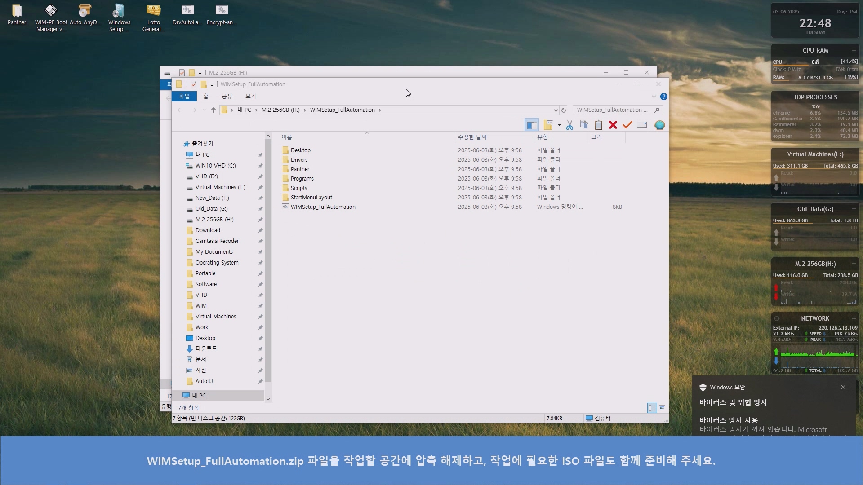863x485 pixels.
Task: Click the M.2 256GB (H:) breadcrumb
Action: tap(280, 110)
